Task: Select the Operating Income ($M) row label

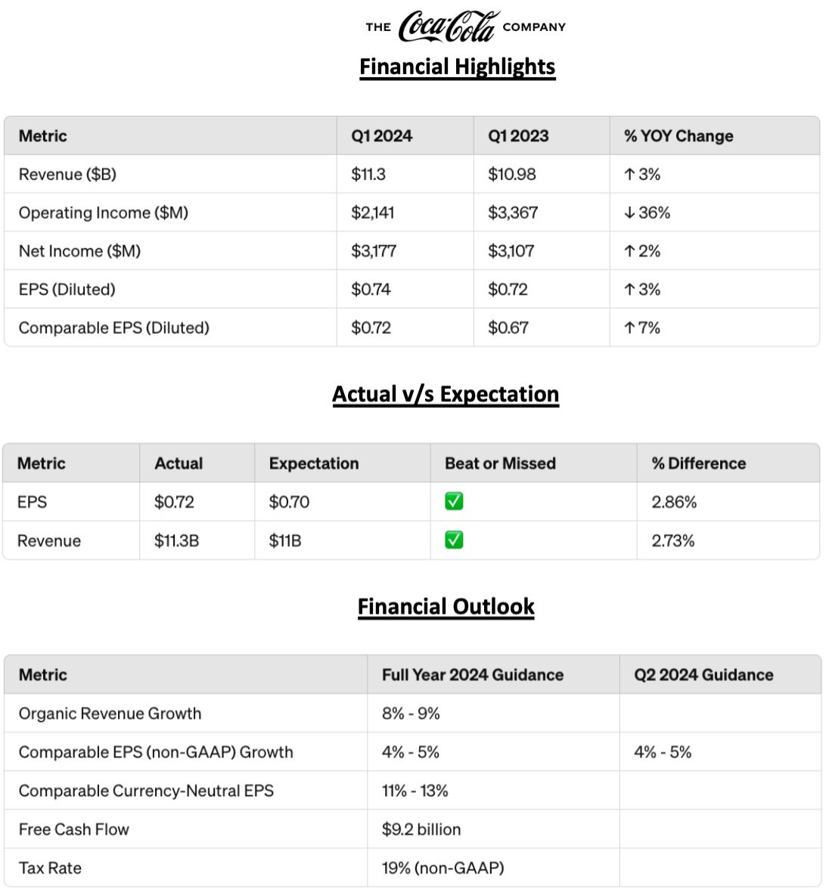Action: click(x=104, y=213)
